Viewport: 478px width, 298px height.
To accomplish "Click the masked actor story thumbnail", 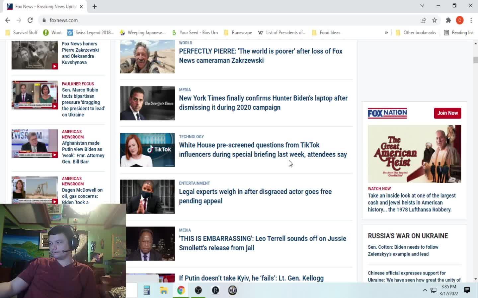I will coord(147,197).
